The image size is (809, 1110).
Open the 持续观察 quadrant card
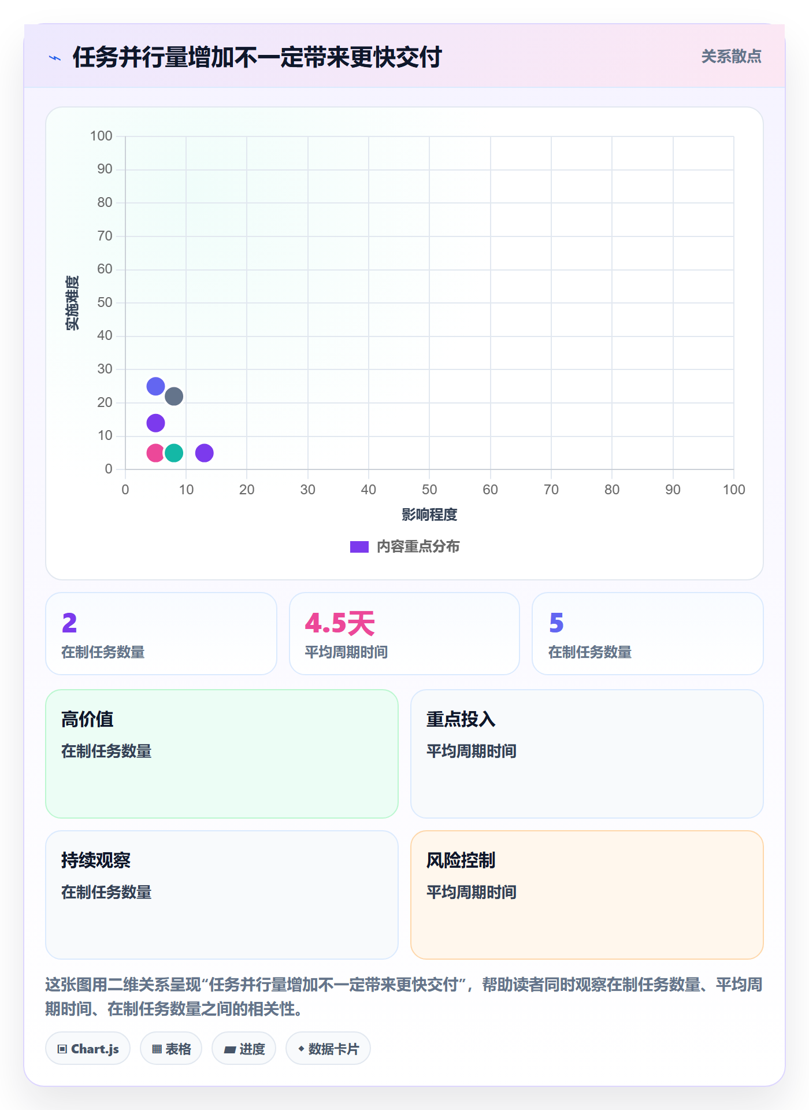[222, 894]
